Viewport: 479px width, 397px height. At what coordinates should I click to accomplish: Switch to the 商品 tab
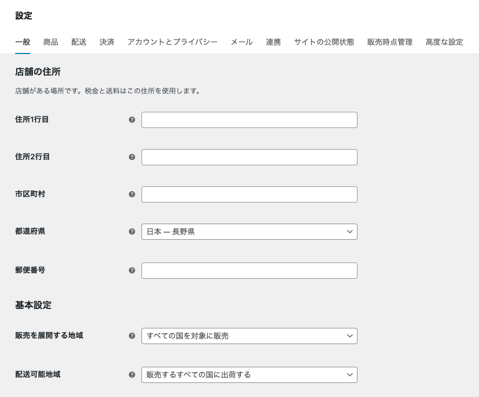[x=51, y=42]
